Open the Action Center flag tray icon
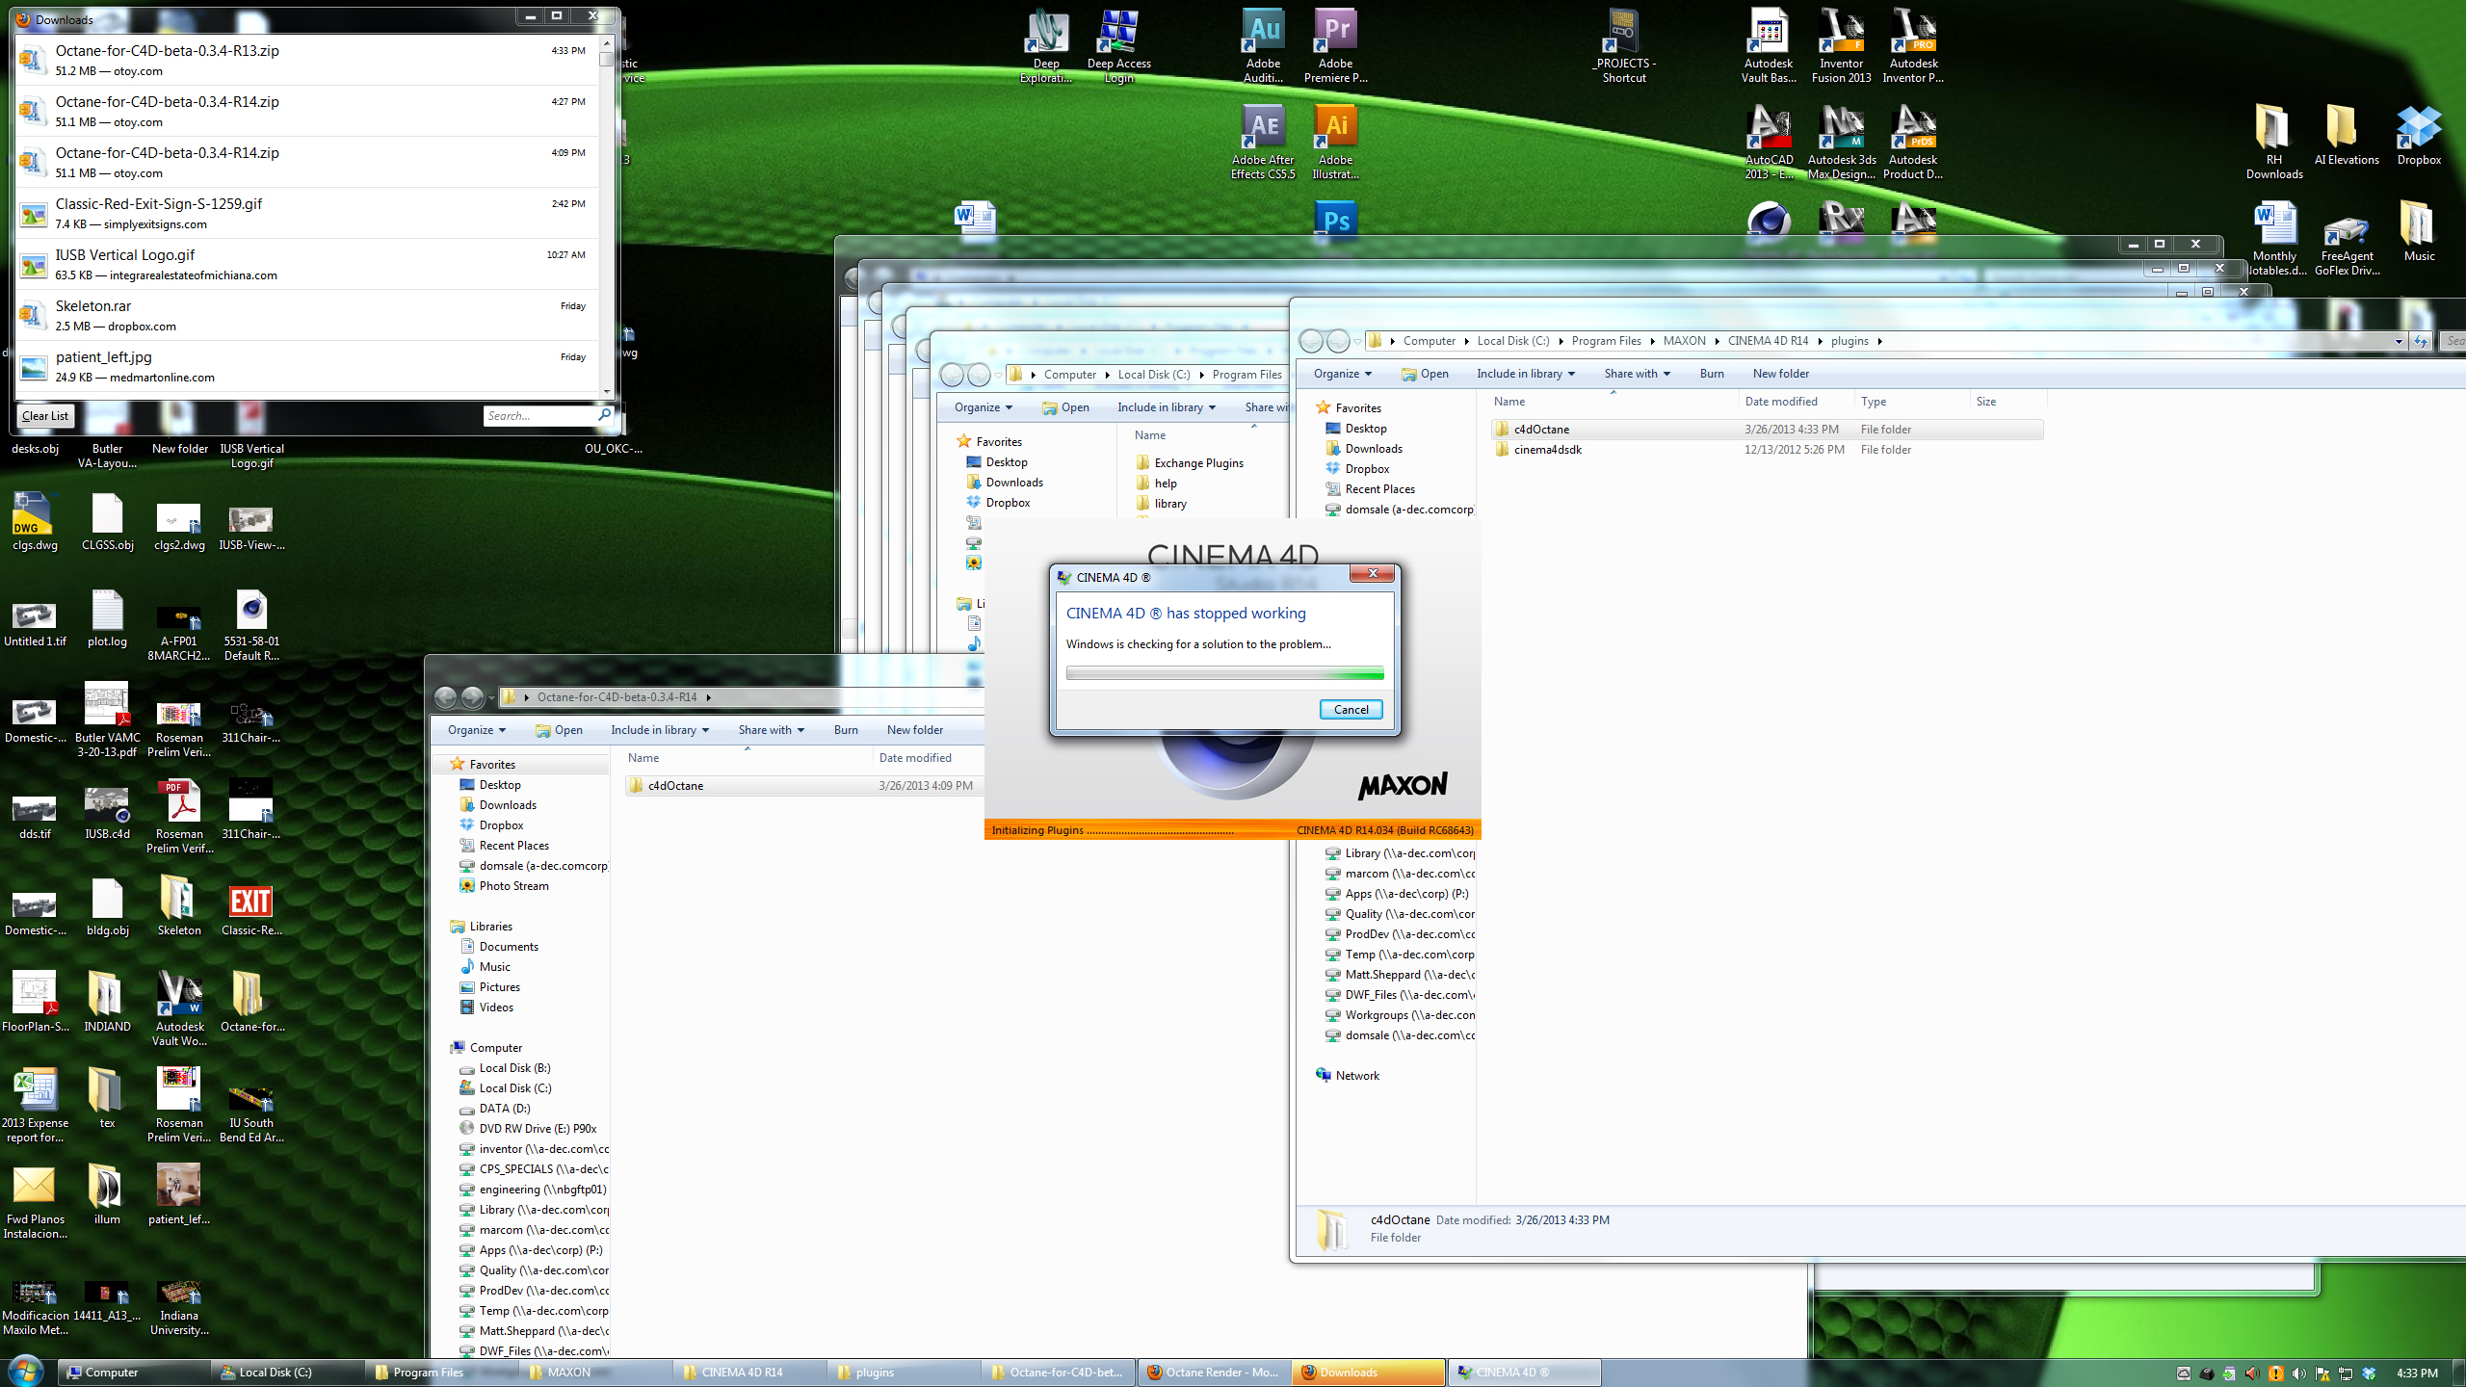 click(2322, 1374)
